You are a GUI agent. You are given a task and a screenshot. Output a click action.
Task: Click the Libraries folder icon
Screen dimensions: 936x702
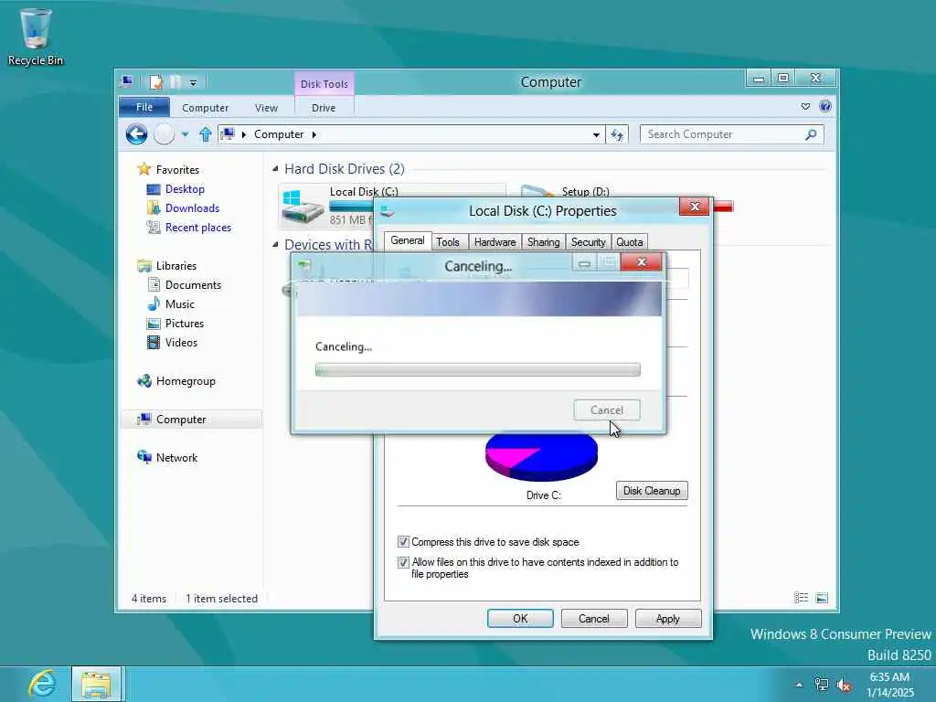144,266
